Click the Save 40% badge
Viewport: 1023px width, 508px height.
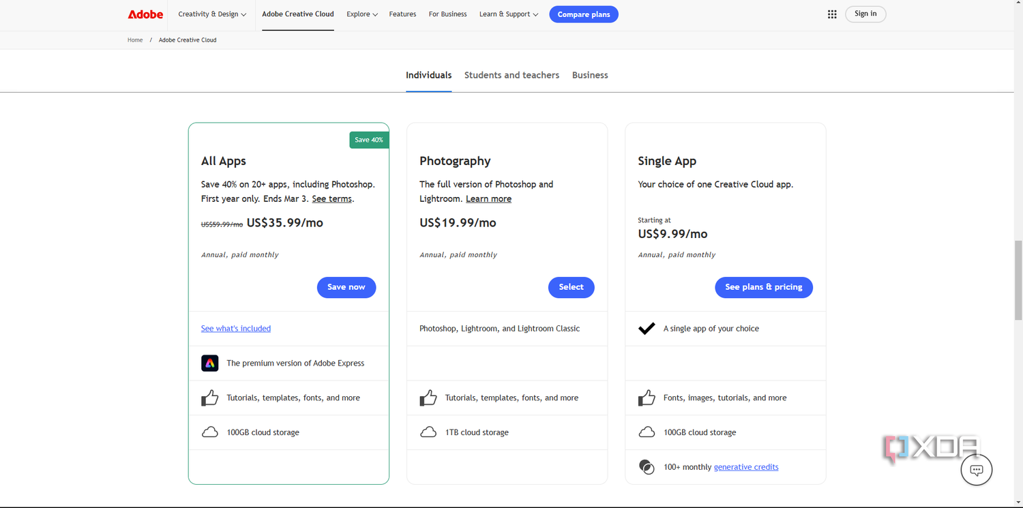(x=369, y=140)
